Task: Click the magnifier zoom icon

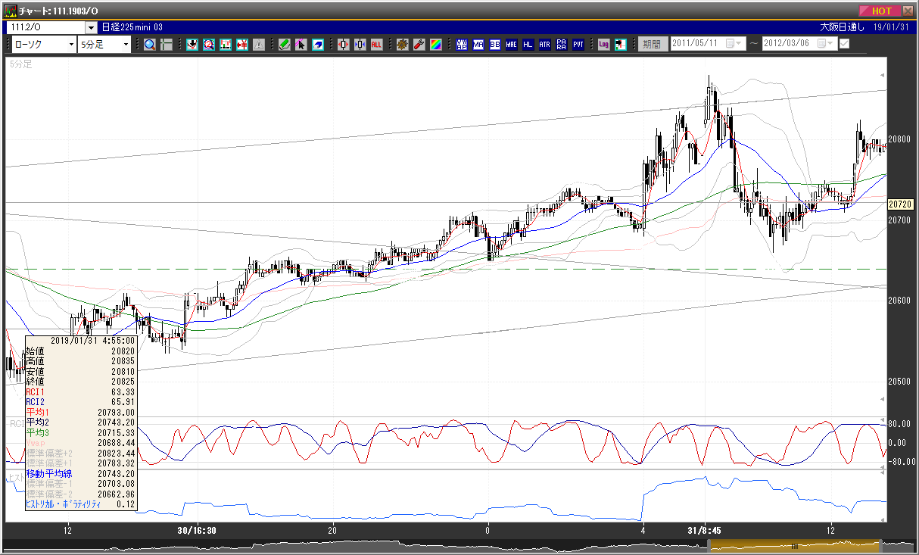Action: (150, 44)
